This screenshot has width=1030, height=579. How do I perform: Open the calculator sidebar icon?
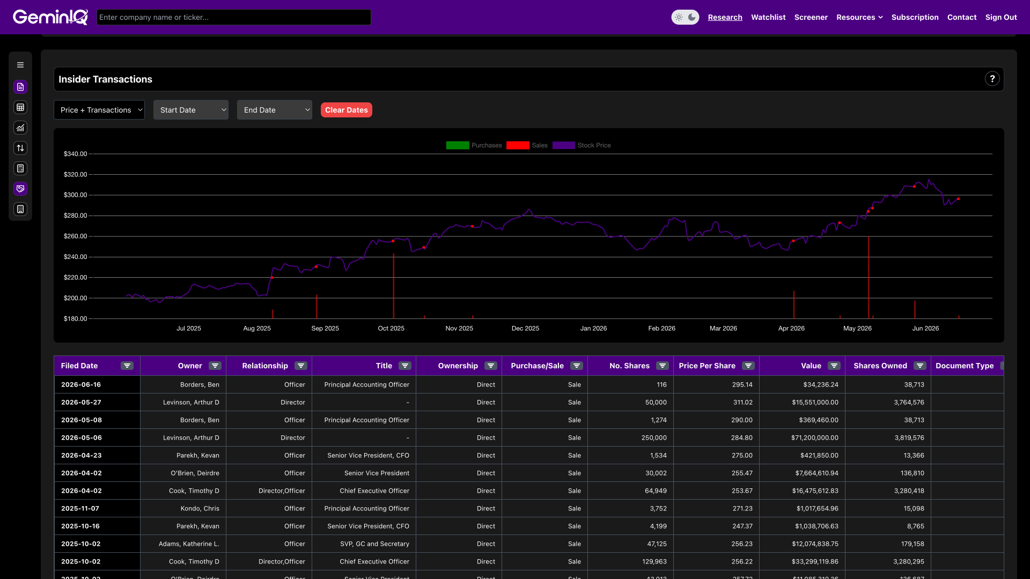[20, 168]
